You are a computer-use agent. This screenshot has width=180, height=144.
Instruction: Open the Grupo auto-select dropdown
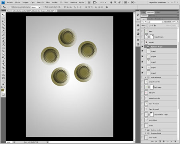tap(36, 7)
